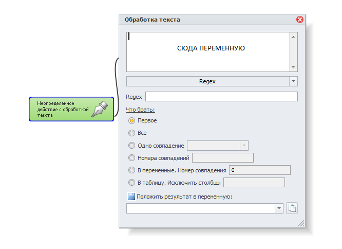Screen dimensions: 342x249
Task: Click inside the СЮДА ПЕРЕМЕННУЮ text area
Action: pyautogui.click(x=208, y=52)
